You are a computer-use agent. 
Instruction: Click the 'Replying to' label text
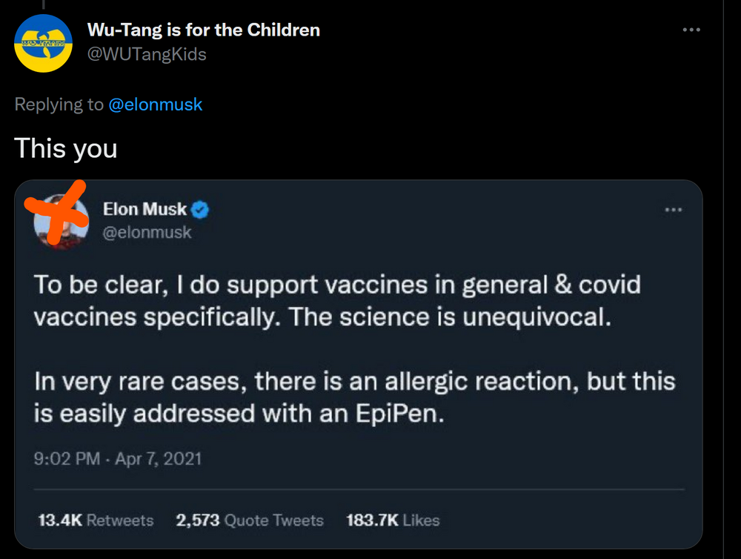(x=59, y=105)
